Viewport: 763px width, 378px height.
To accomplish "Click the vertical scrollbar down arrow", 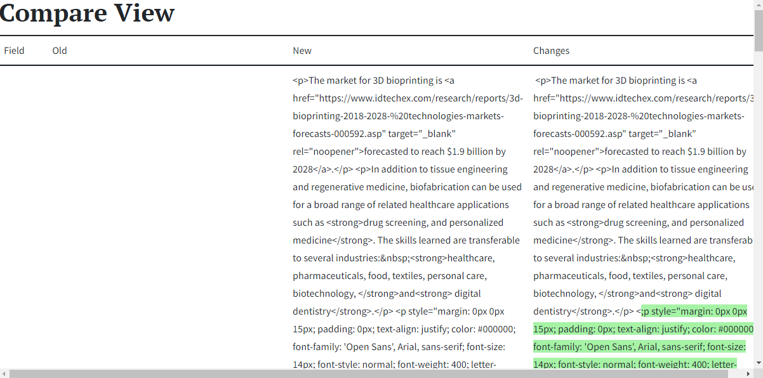I will click(x=758, y=362).
